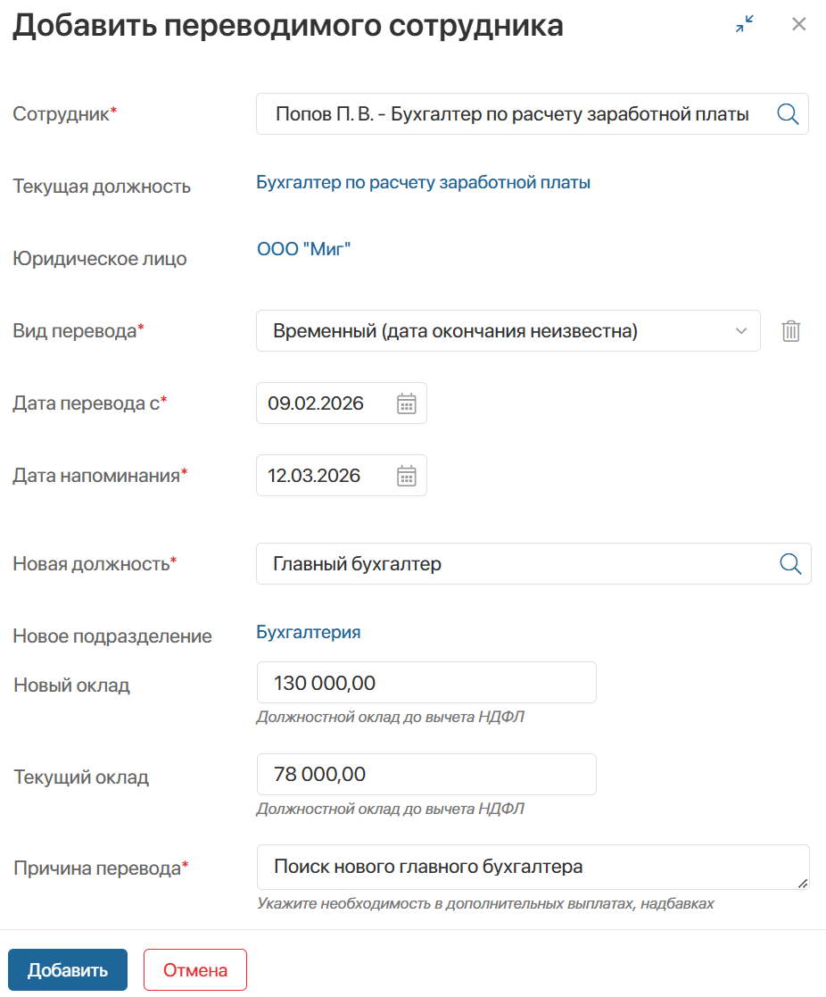Click the 'Новый оклад' salary field
Viewport: 826px width, 997px height.
coord(425,682)
